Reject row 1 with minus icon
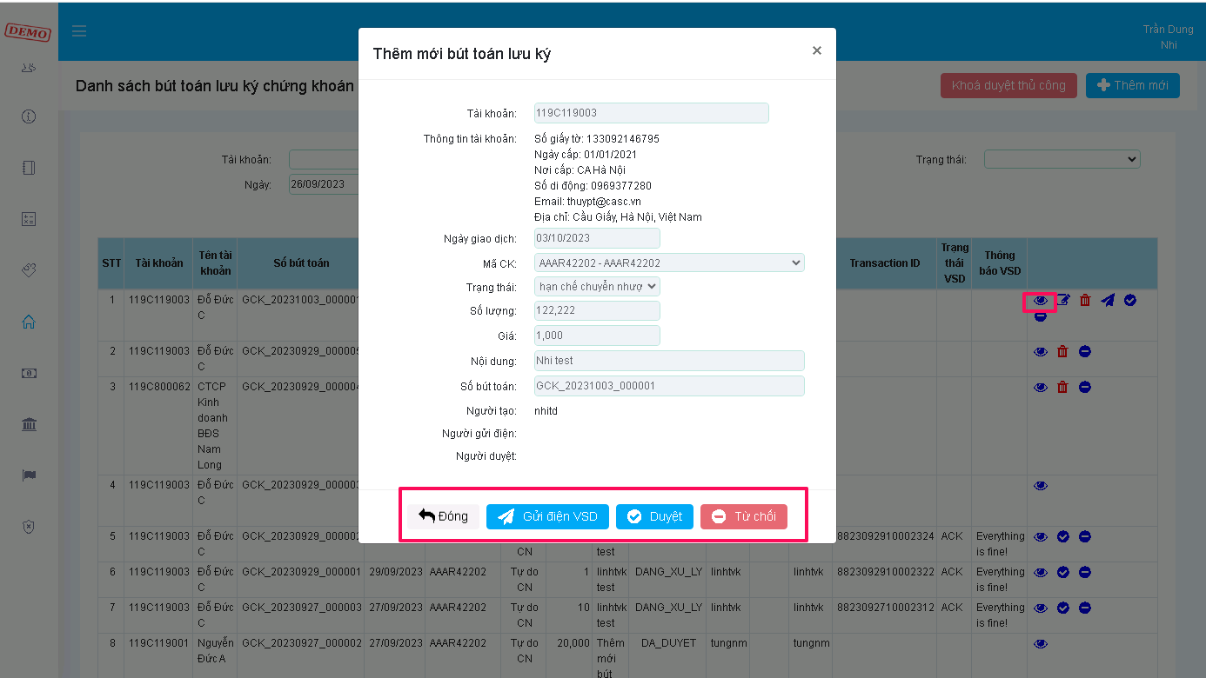 click(x=1041, y=316)
